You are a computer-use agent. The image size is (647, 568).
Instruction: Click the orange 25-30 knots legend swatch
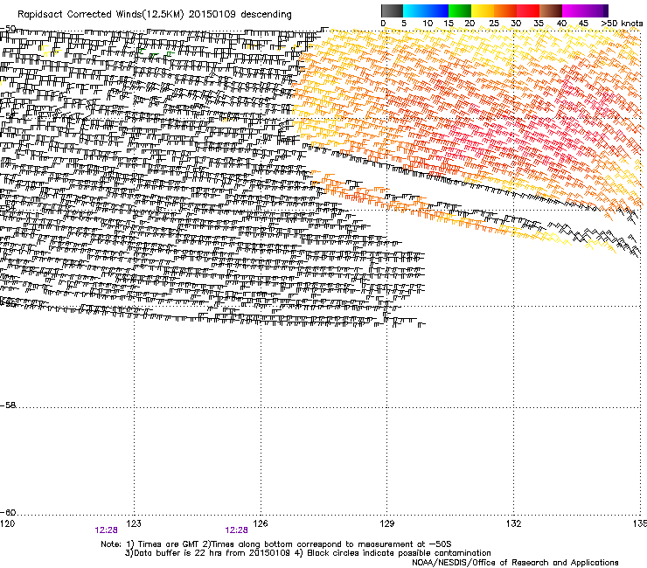point(505,10)
